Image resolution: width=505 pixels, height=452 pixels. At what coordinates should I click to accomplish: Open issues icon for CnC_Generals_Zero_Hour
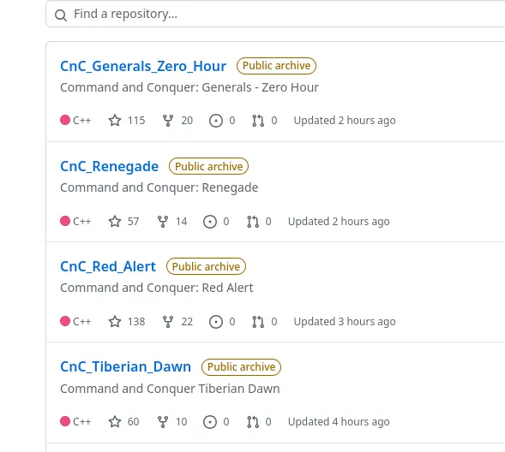click(216, 121)
